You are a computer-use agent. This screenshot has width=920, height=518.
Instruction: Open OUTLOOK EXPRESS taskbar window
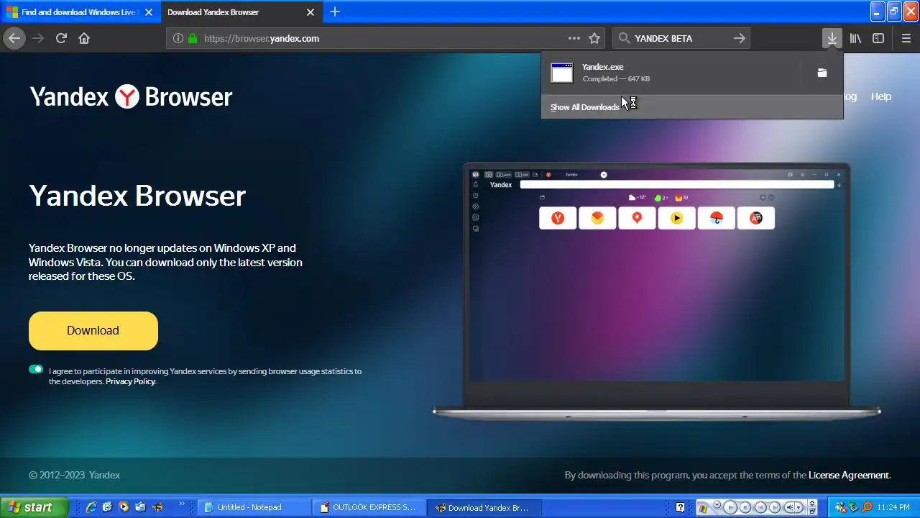[x=369, y=507]
